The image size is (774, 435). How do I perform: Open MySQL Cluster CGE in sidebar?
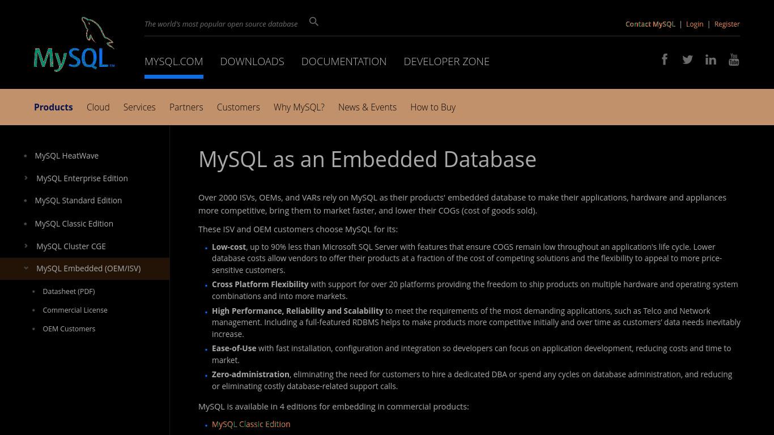[71, 246]
